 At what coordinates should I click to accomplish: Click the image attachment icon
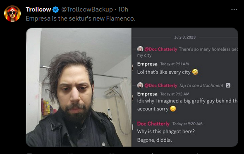[228, 85]
